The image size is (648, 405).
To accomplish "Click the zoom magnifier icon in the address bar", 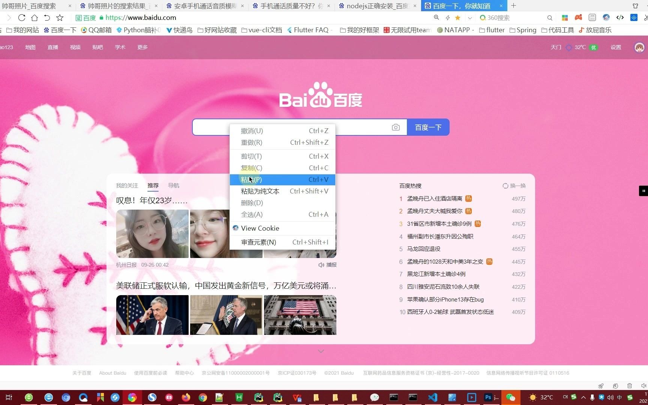I will pos(436,18).
